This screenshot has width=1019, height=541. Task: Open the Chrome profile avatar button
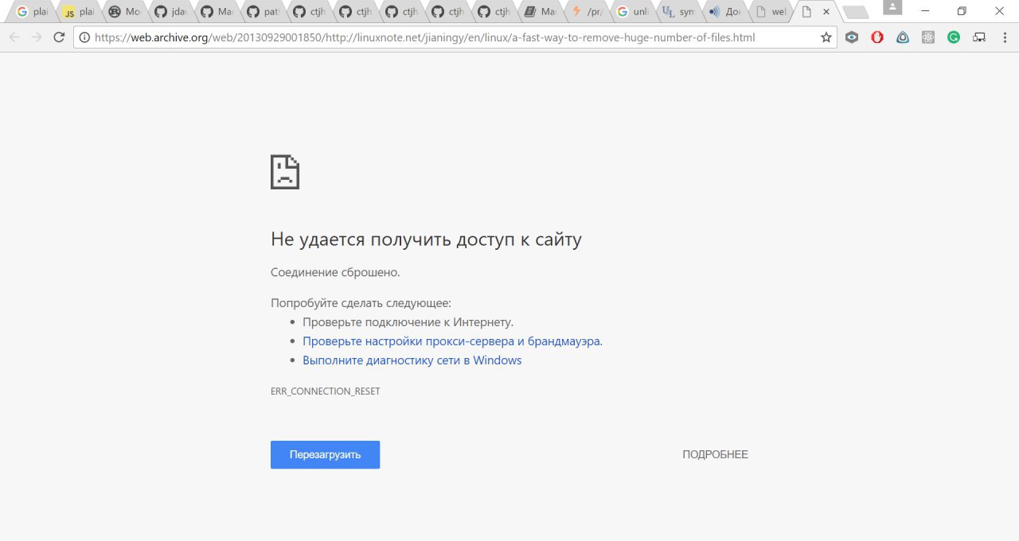(x=893, y=8)
